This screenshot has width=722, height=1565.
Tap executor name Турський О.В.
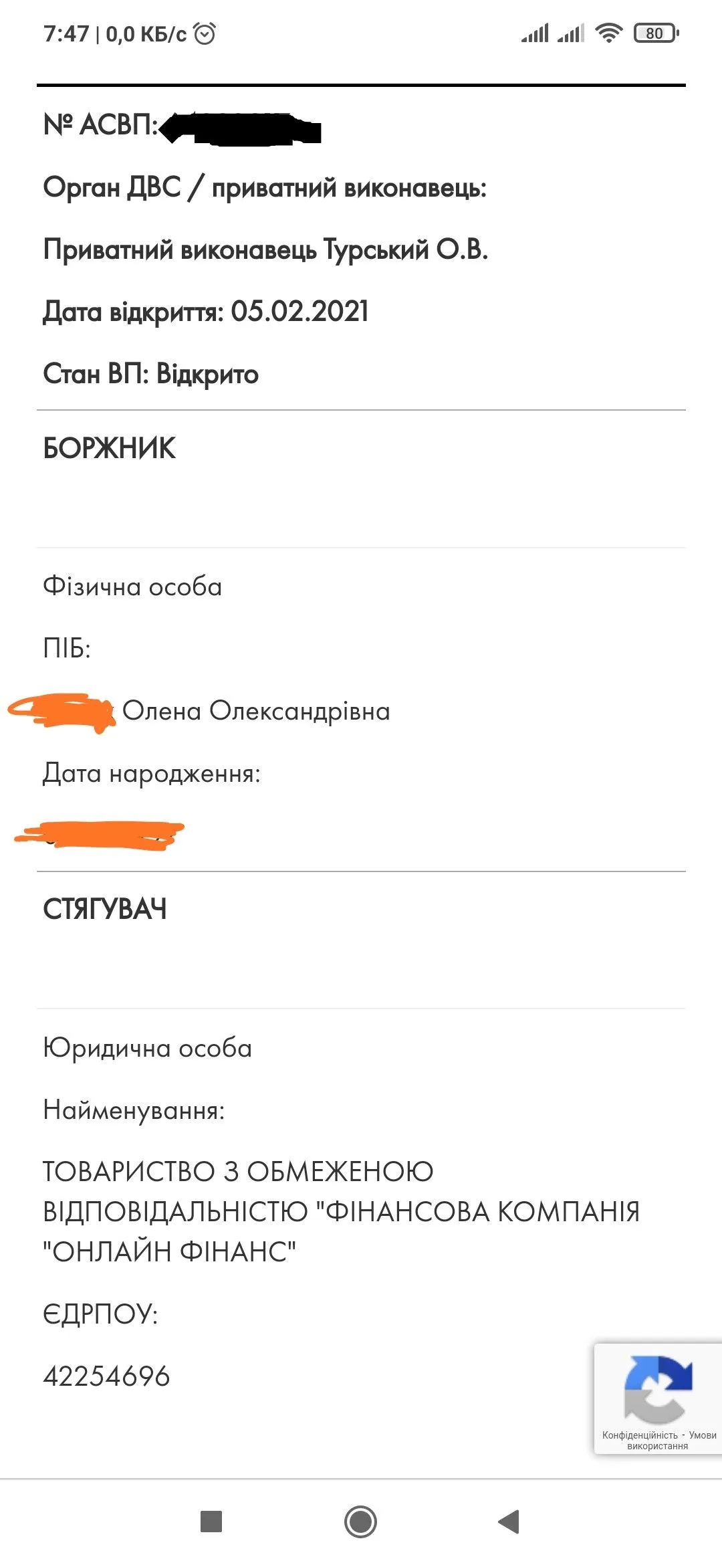coord(405,249)
